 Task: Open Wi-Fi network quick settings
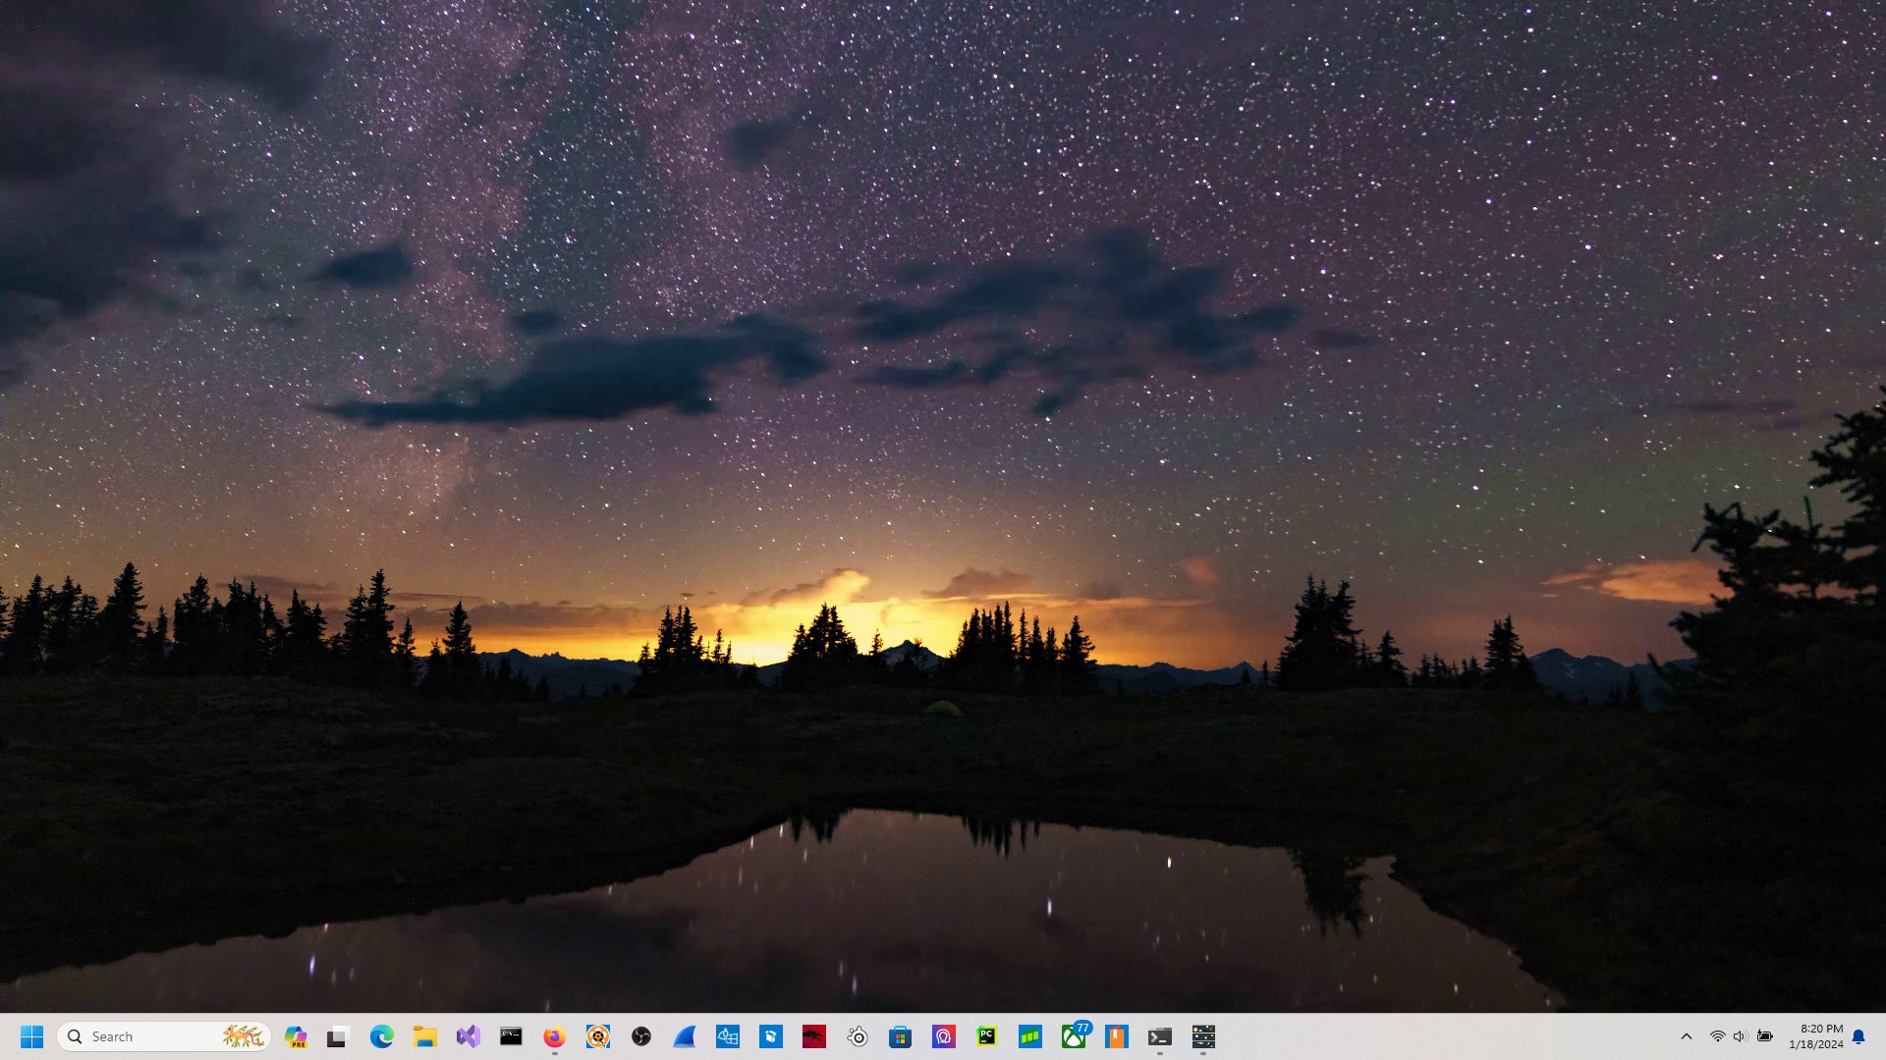pyautogui.click(x=1717, y=1036)
